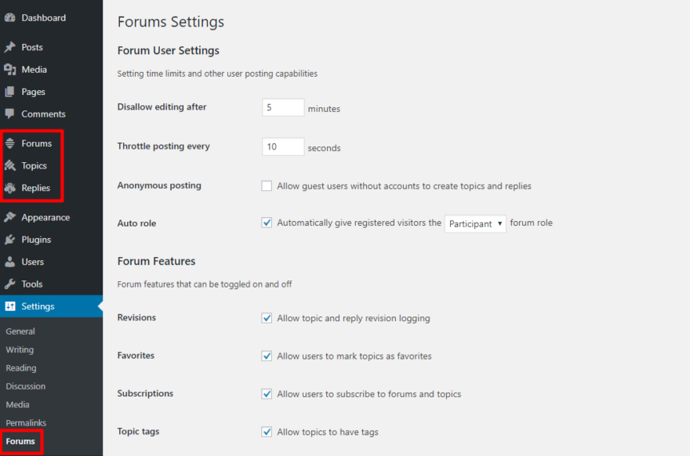Screen dimensions: 690x456
Task: Open the Discussion settings page
Action: [25, 386]
